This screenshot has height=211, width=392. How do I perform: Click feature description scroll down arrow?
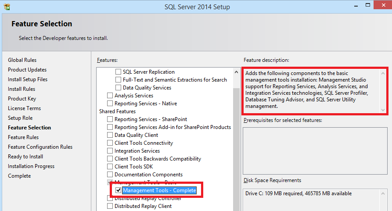pyautogui.click(x=383, y=110)
